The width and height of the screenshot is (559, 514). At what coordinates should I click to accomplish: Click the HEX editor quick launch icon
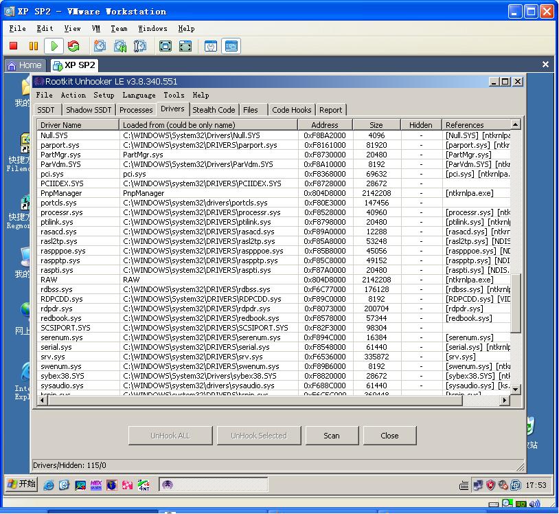pyautogui.click(x=96, y=484)
